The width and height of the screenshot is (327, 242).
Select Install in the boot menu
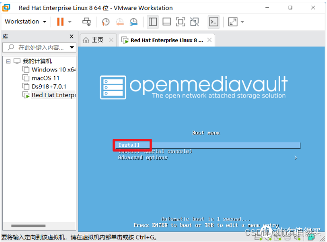pyautogui.click(x=208, y=145)
